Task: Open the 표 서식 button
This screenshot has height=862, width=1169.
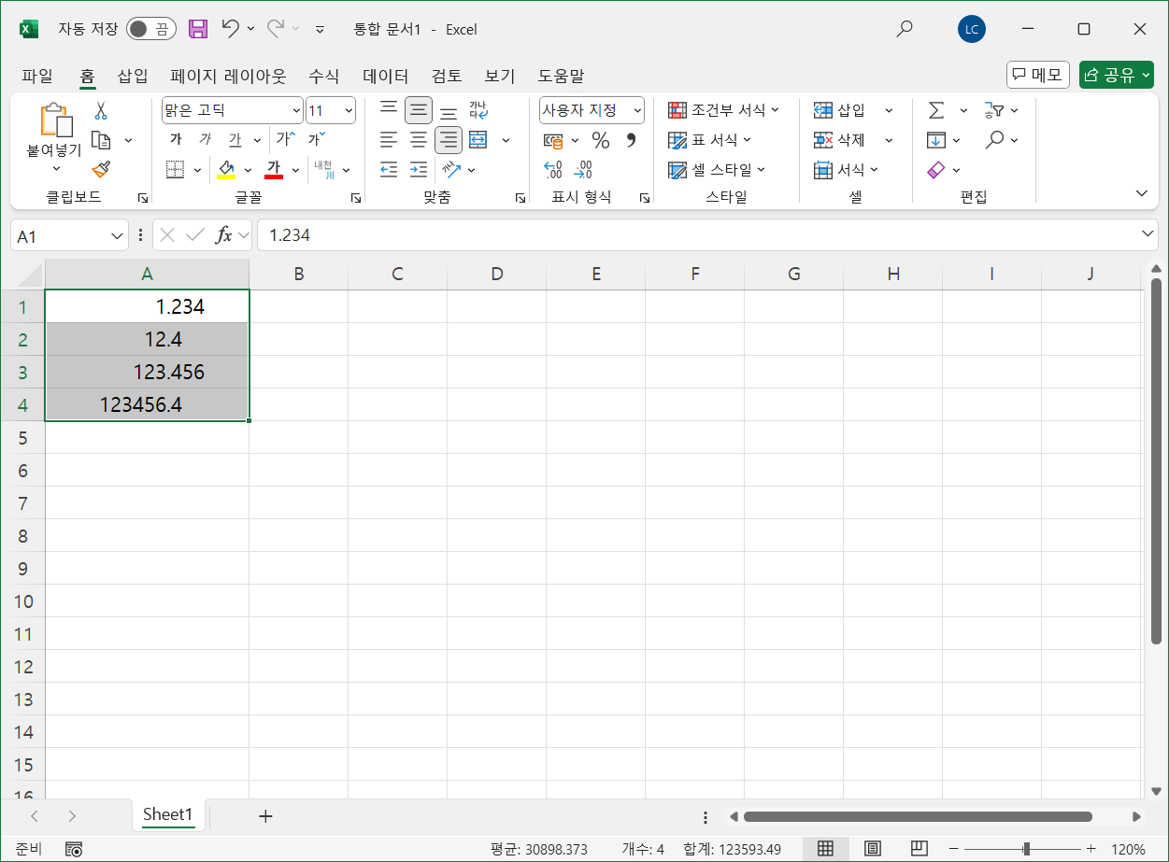Action: pyautogui.click(x=708, y=140)
